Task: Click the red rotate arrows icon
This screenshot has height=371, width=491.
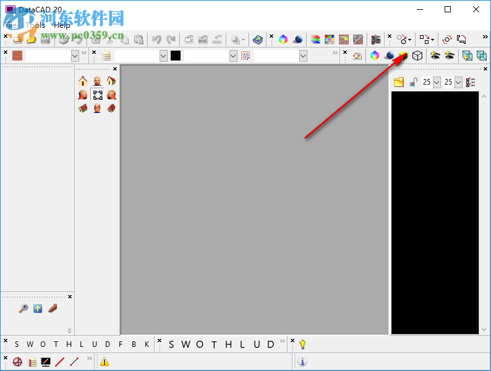Action: (447, 40)
